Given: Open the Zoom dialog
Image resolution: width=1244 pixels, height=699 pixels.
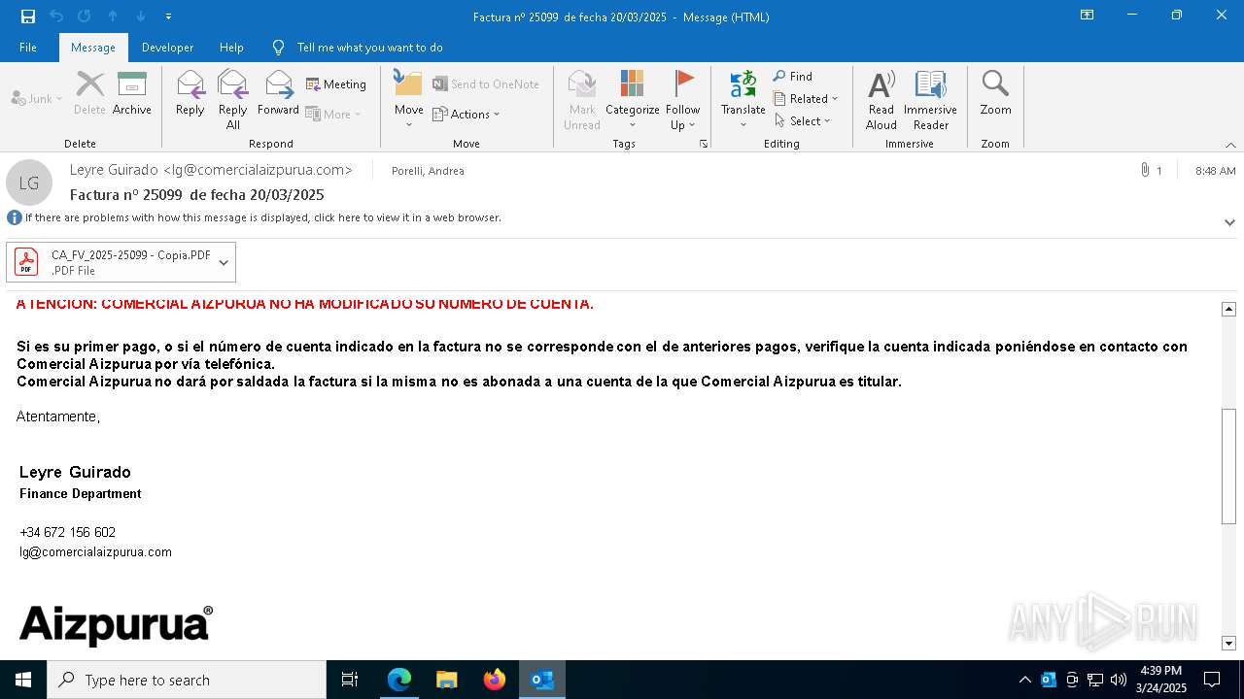Looking at the screenshot, I should (x=995, y=93).
